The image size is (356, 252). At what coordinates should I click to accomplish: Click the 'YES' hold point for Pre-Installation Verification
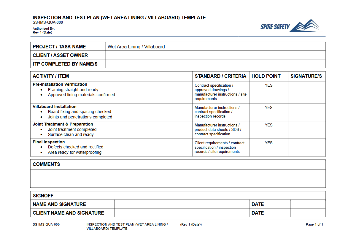click(x=269, y=85)
